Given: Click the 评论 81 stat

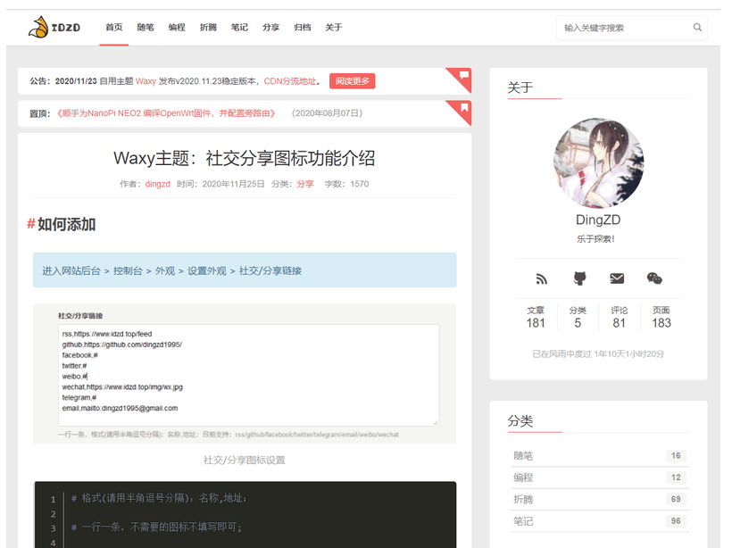Looking at the screenshot, I should (619, 317).
